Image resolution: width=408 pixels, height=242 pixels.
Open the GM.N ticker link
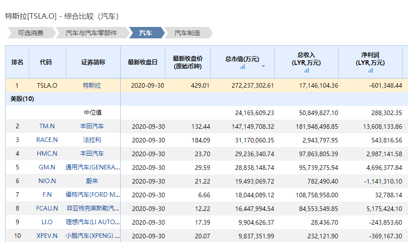[47, 167]
